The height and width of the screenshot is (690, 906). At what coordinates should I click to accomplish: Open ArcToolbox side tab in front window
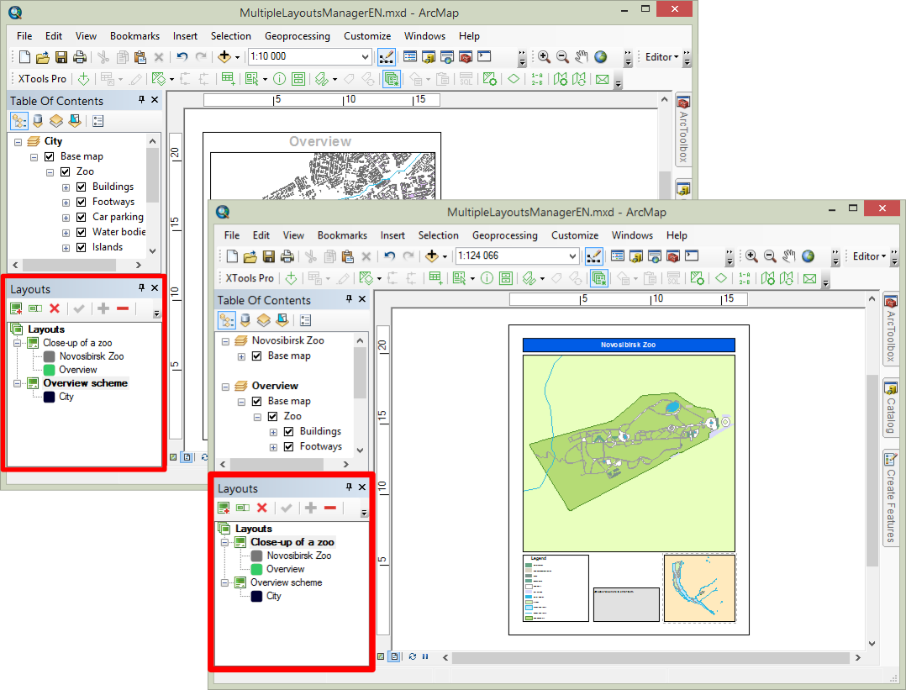click(890, 329)
